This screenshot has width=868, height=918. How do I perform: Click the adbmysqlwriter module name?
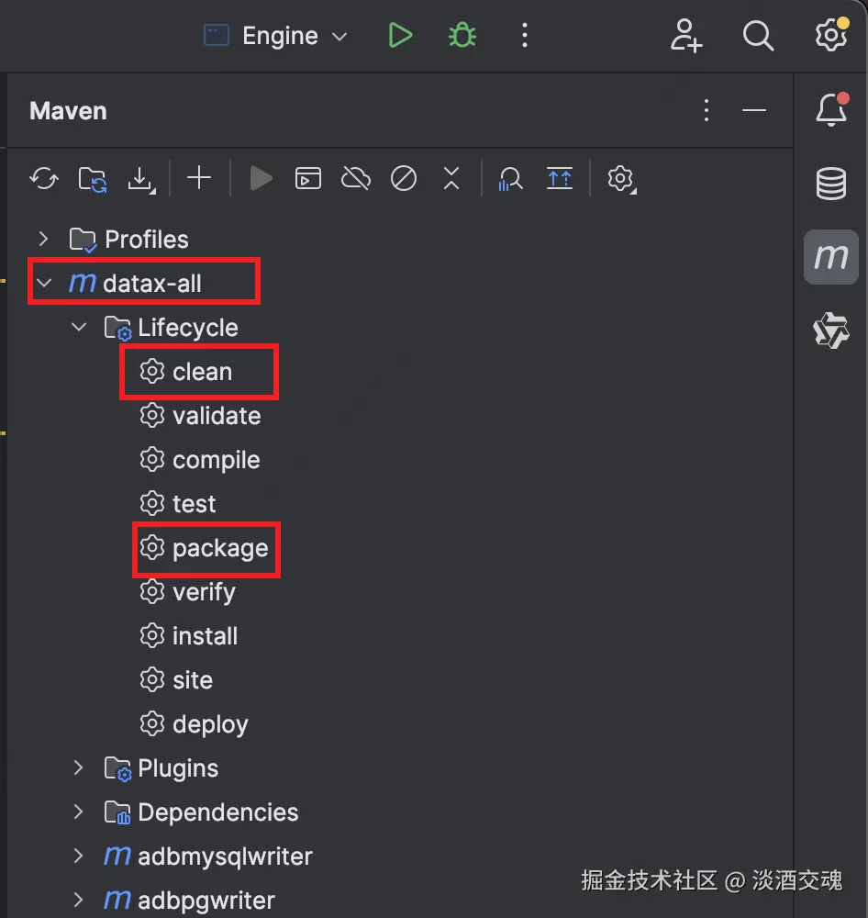226,856
